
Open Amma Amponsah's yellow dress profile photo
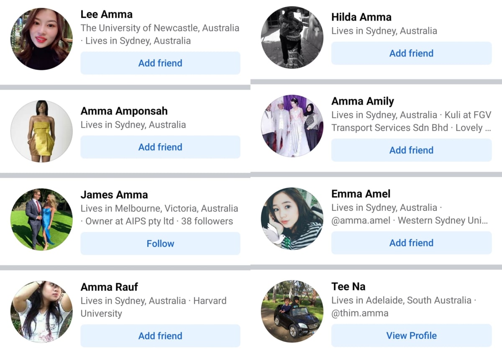(41, 131)
